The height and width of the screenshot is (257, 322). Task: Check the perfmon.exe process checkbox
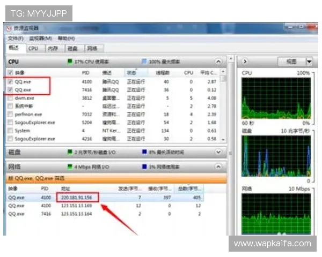(10, 114)
